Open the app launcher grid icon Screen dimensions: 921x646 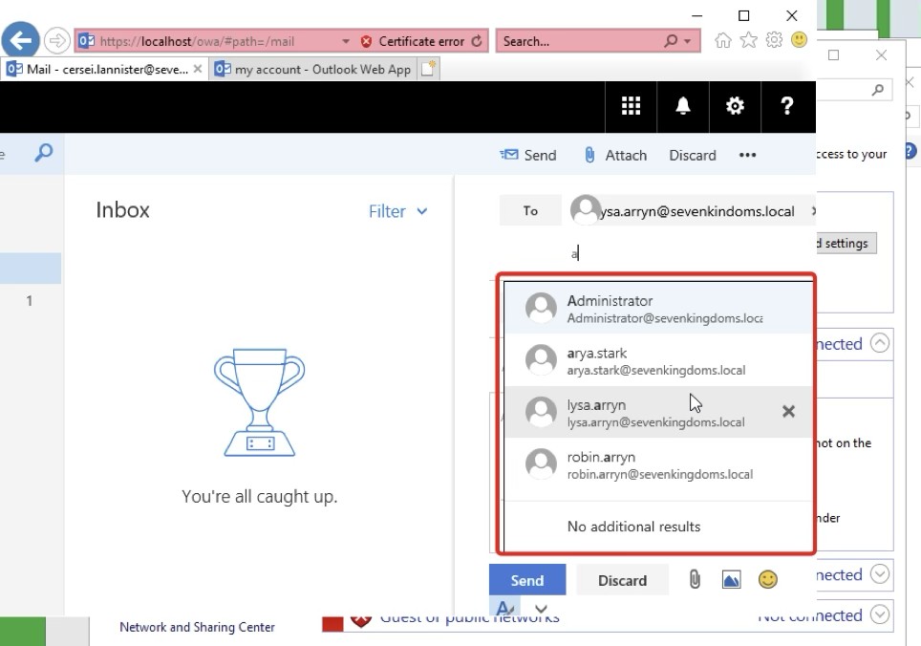(631, 106)
